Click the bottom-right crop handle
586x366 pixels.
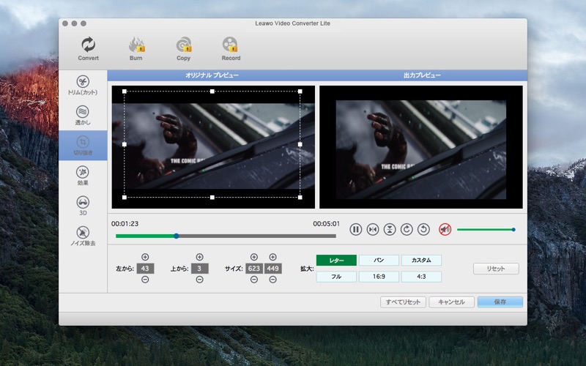(300, 197)
